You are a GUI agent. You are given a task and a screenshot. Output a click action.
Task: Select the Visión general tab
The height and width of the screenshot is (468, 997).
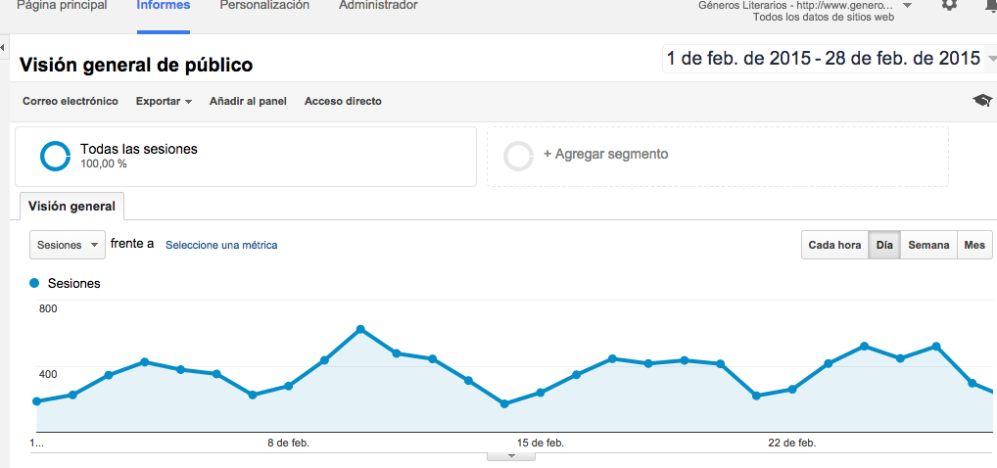(71, 206)
